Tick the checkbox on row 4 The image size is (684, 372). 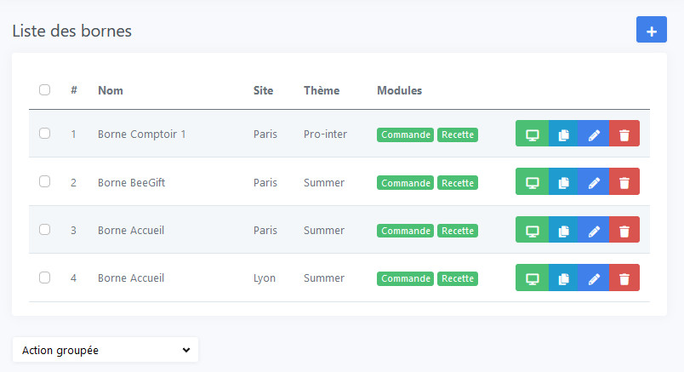point(44,278)
